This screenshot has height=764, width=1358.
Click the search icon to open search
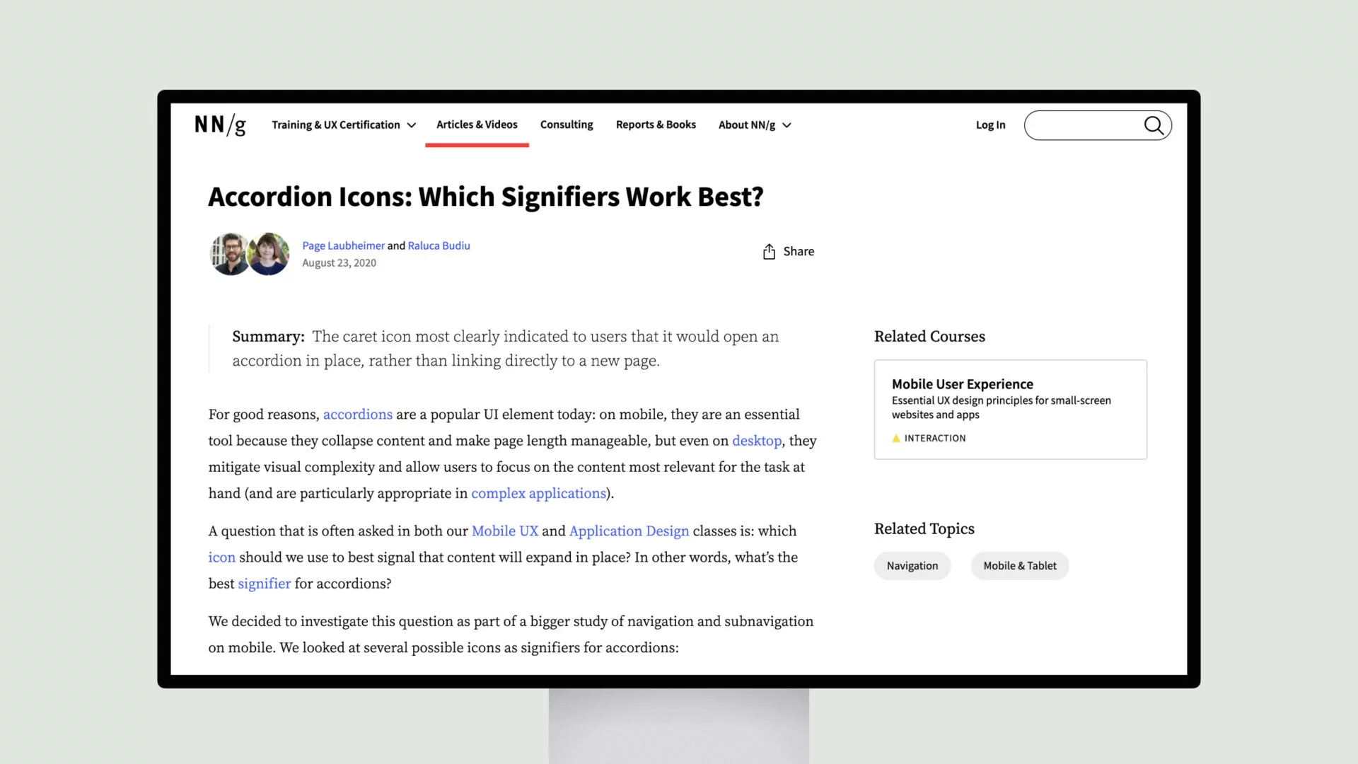point(1154,125)
